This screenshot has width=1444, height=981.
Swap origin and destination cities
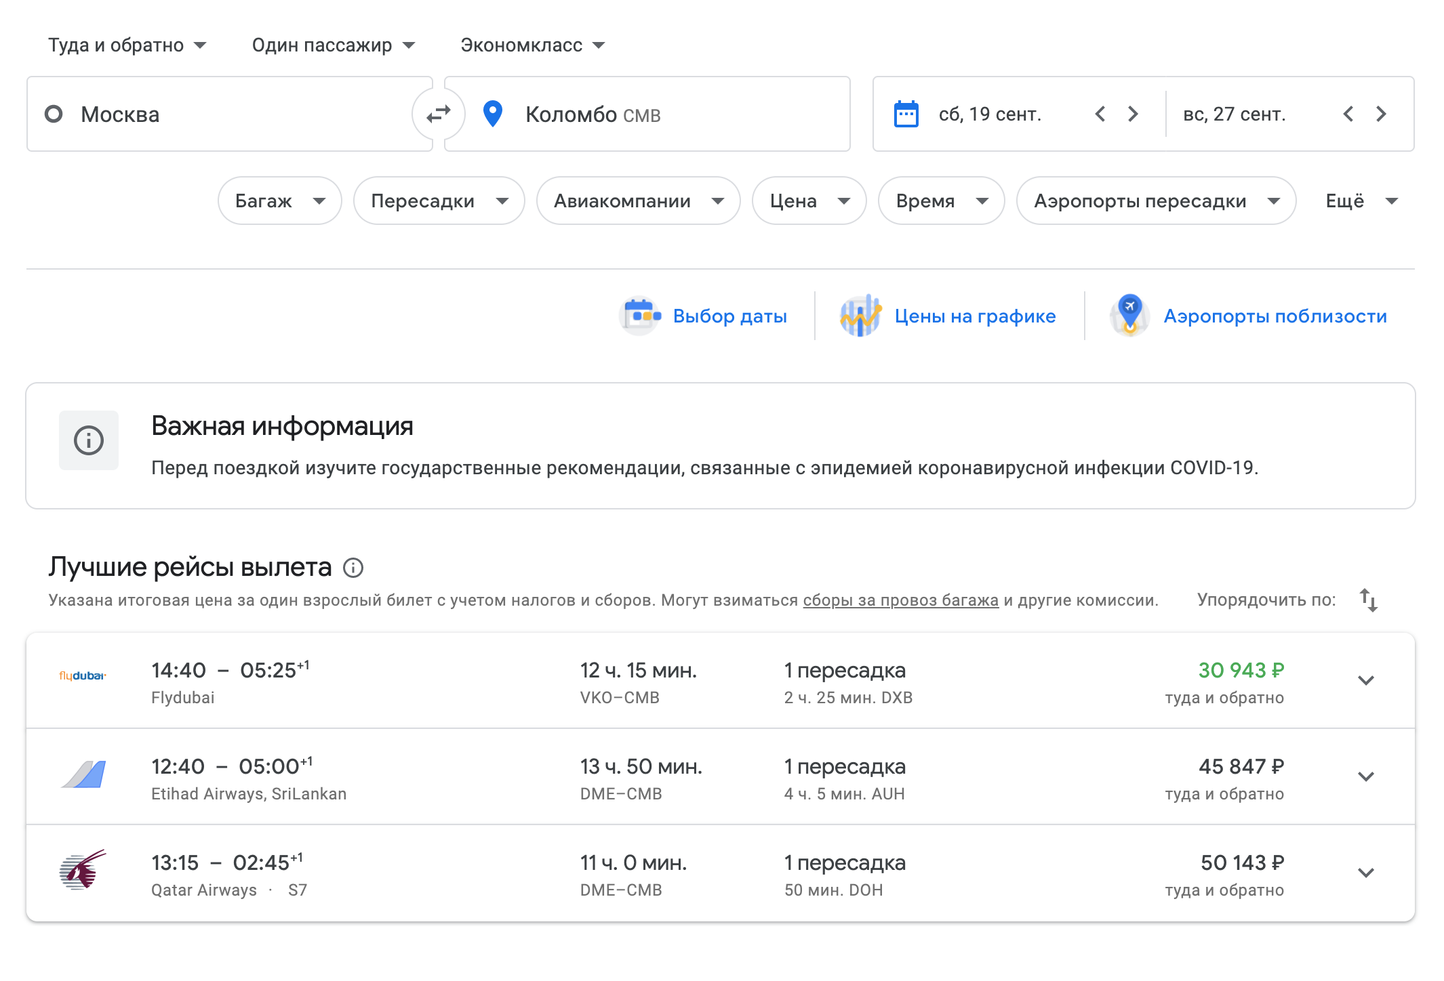tap(439, 114)
